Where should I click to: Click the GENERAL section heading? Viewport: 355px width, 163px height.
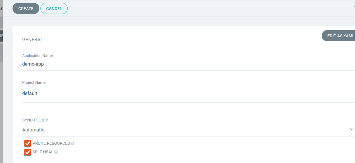tap(33, 40)
